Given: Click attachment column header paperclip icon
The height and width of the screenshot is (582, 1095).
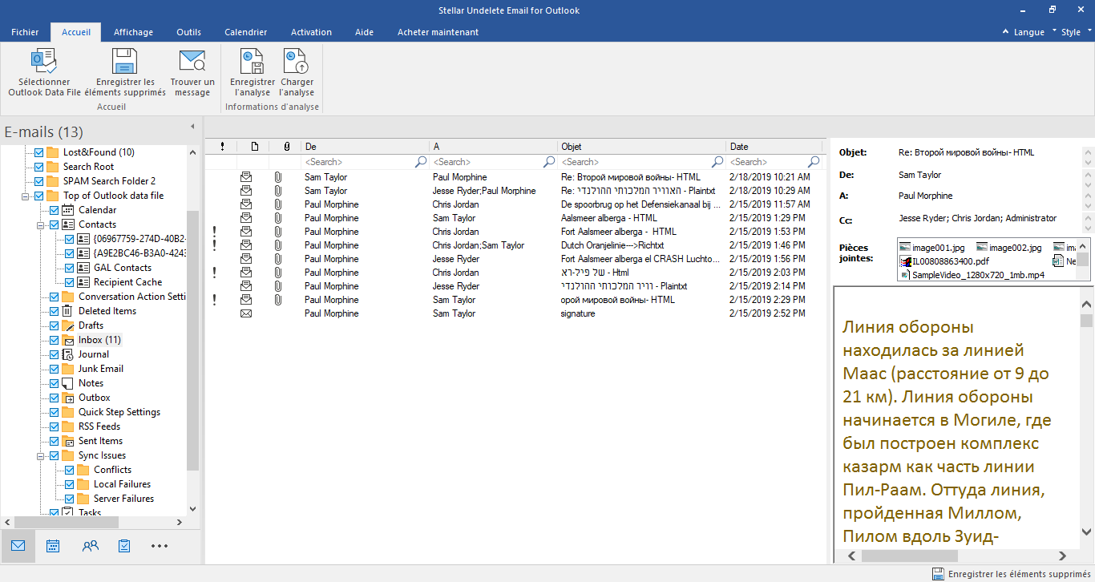Looking at the screenshot, I should coord(286,147).
